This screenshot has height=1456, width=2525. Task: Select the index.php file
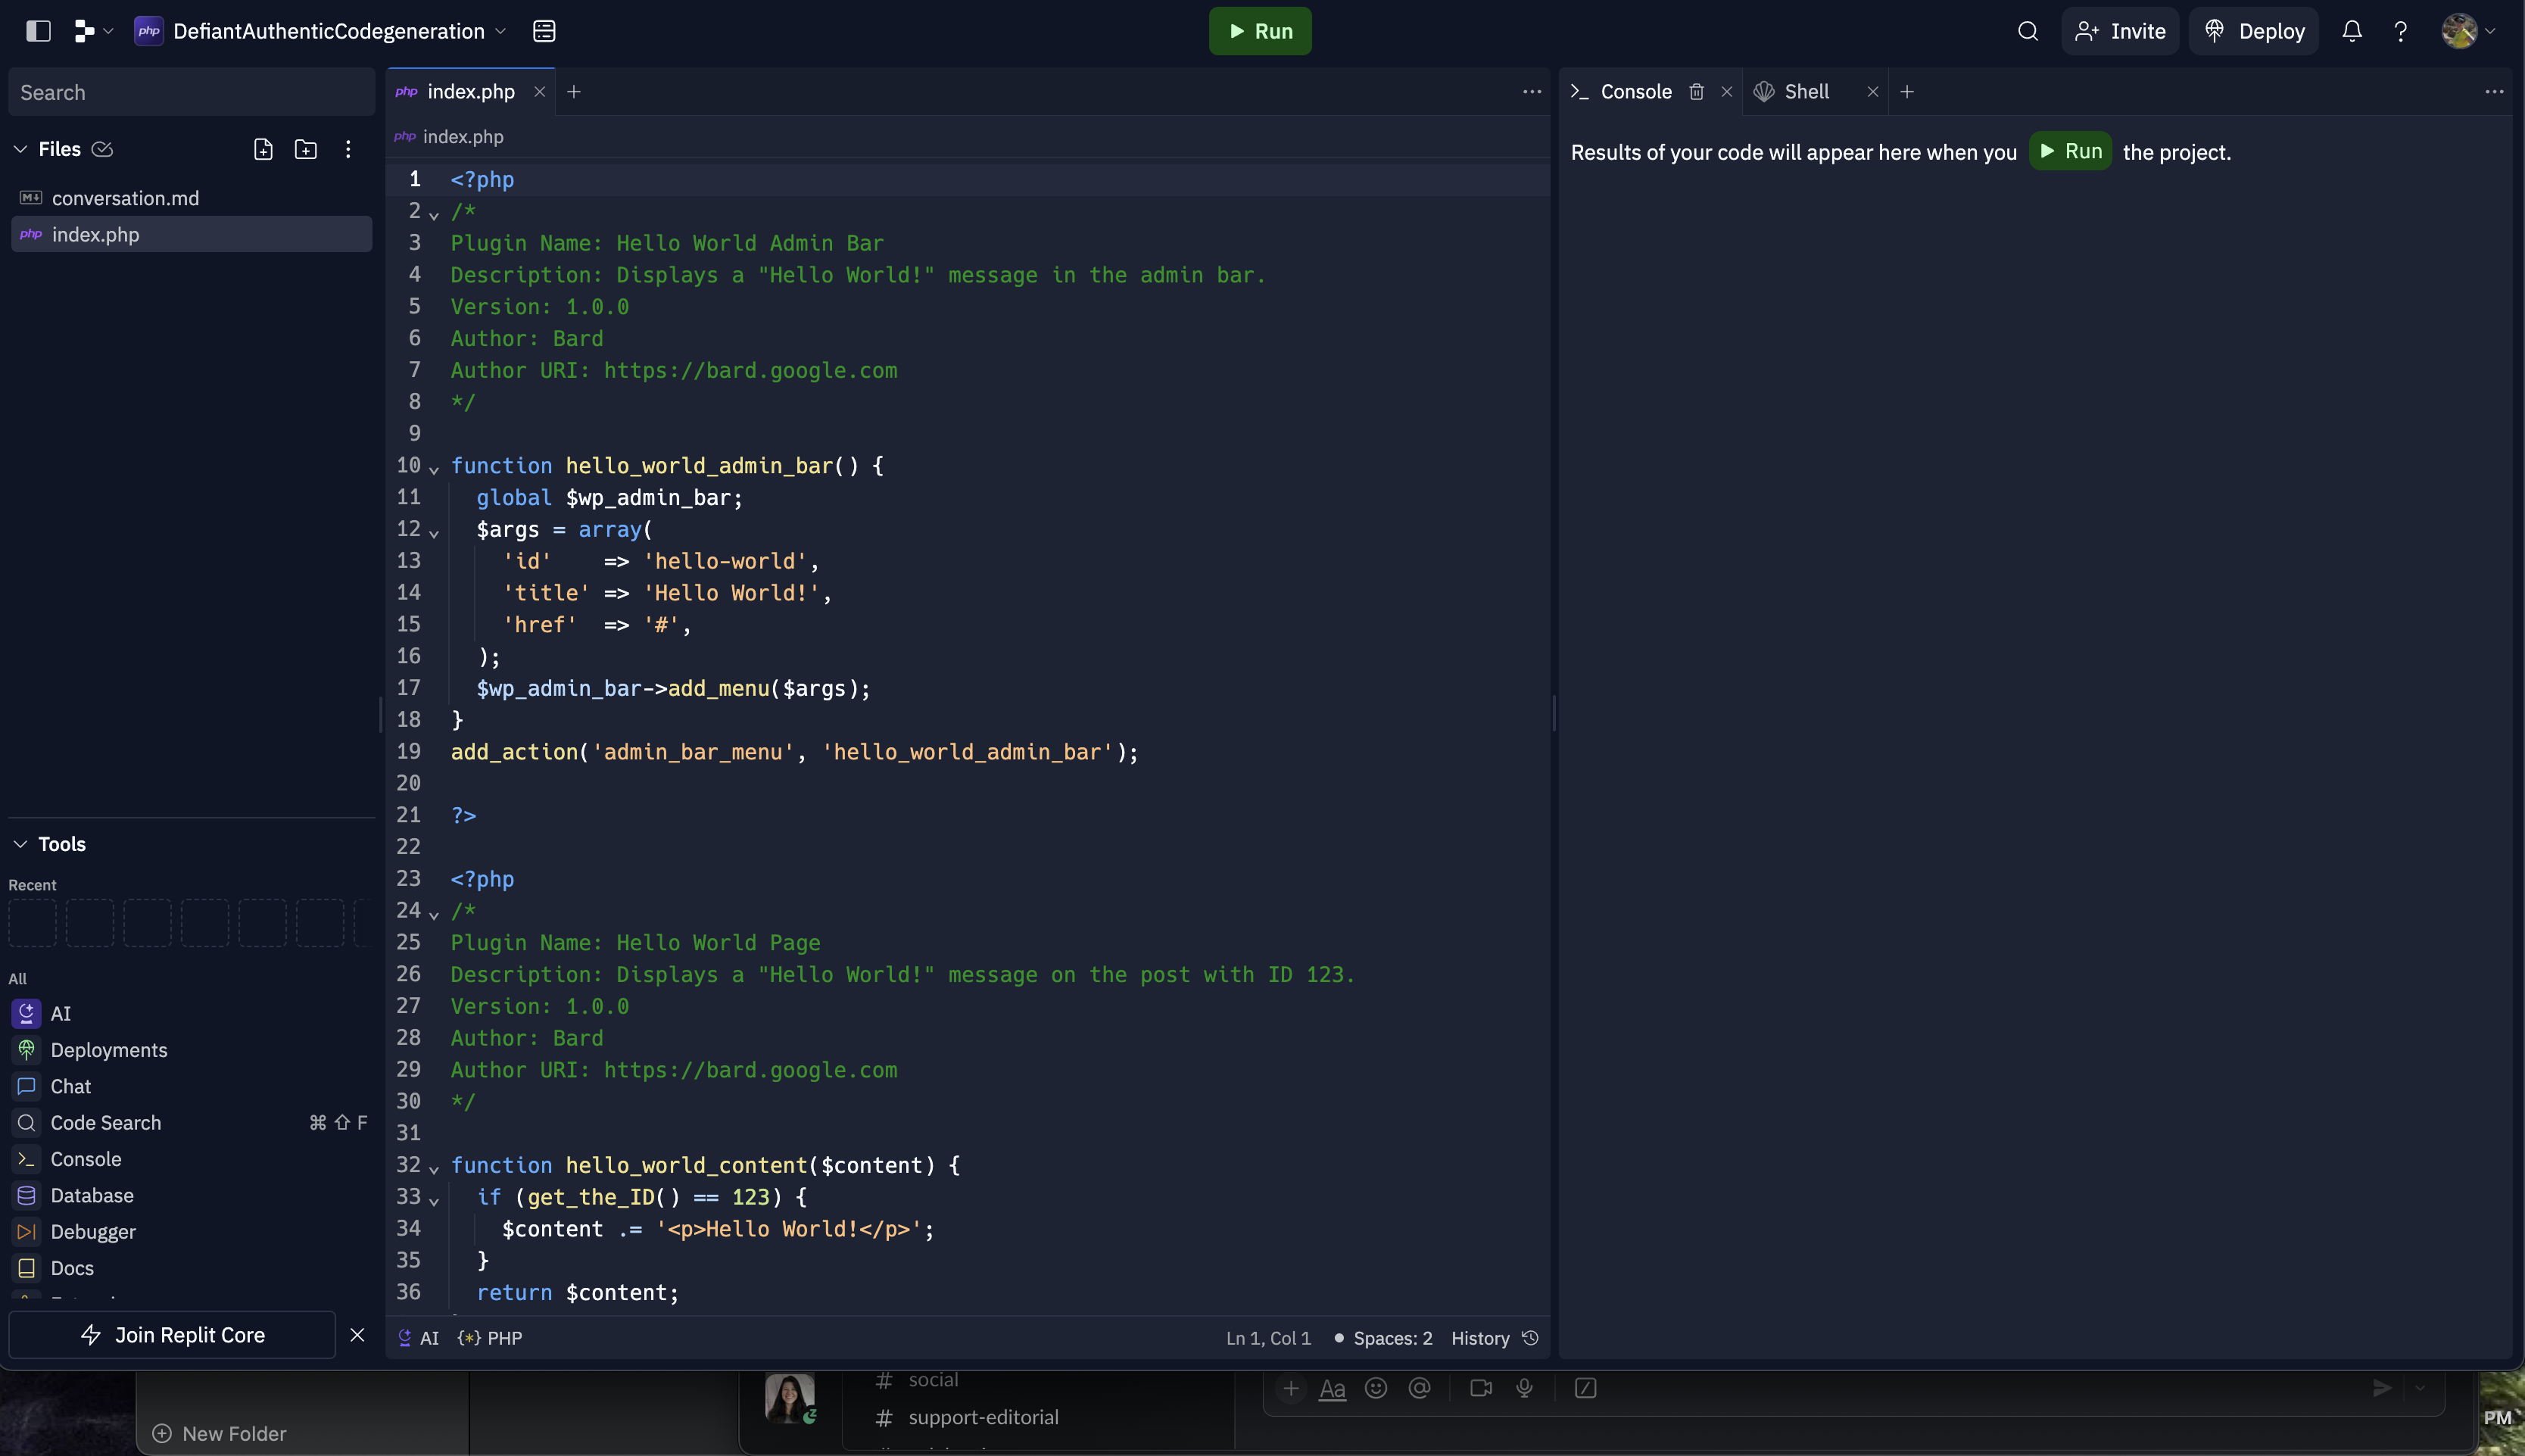tap(95, 232)
